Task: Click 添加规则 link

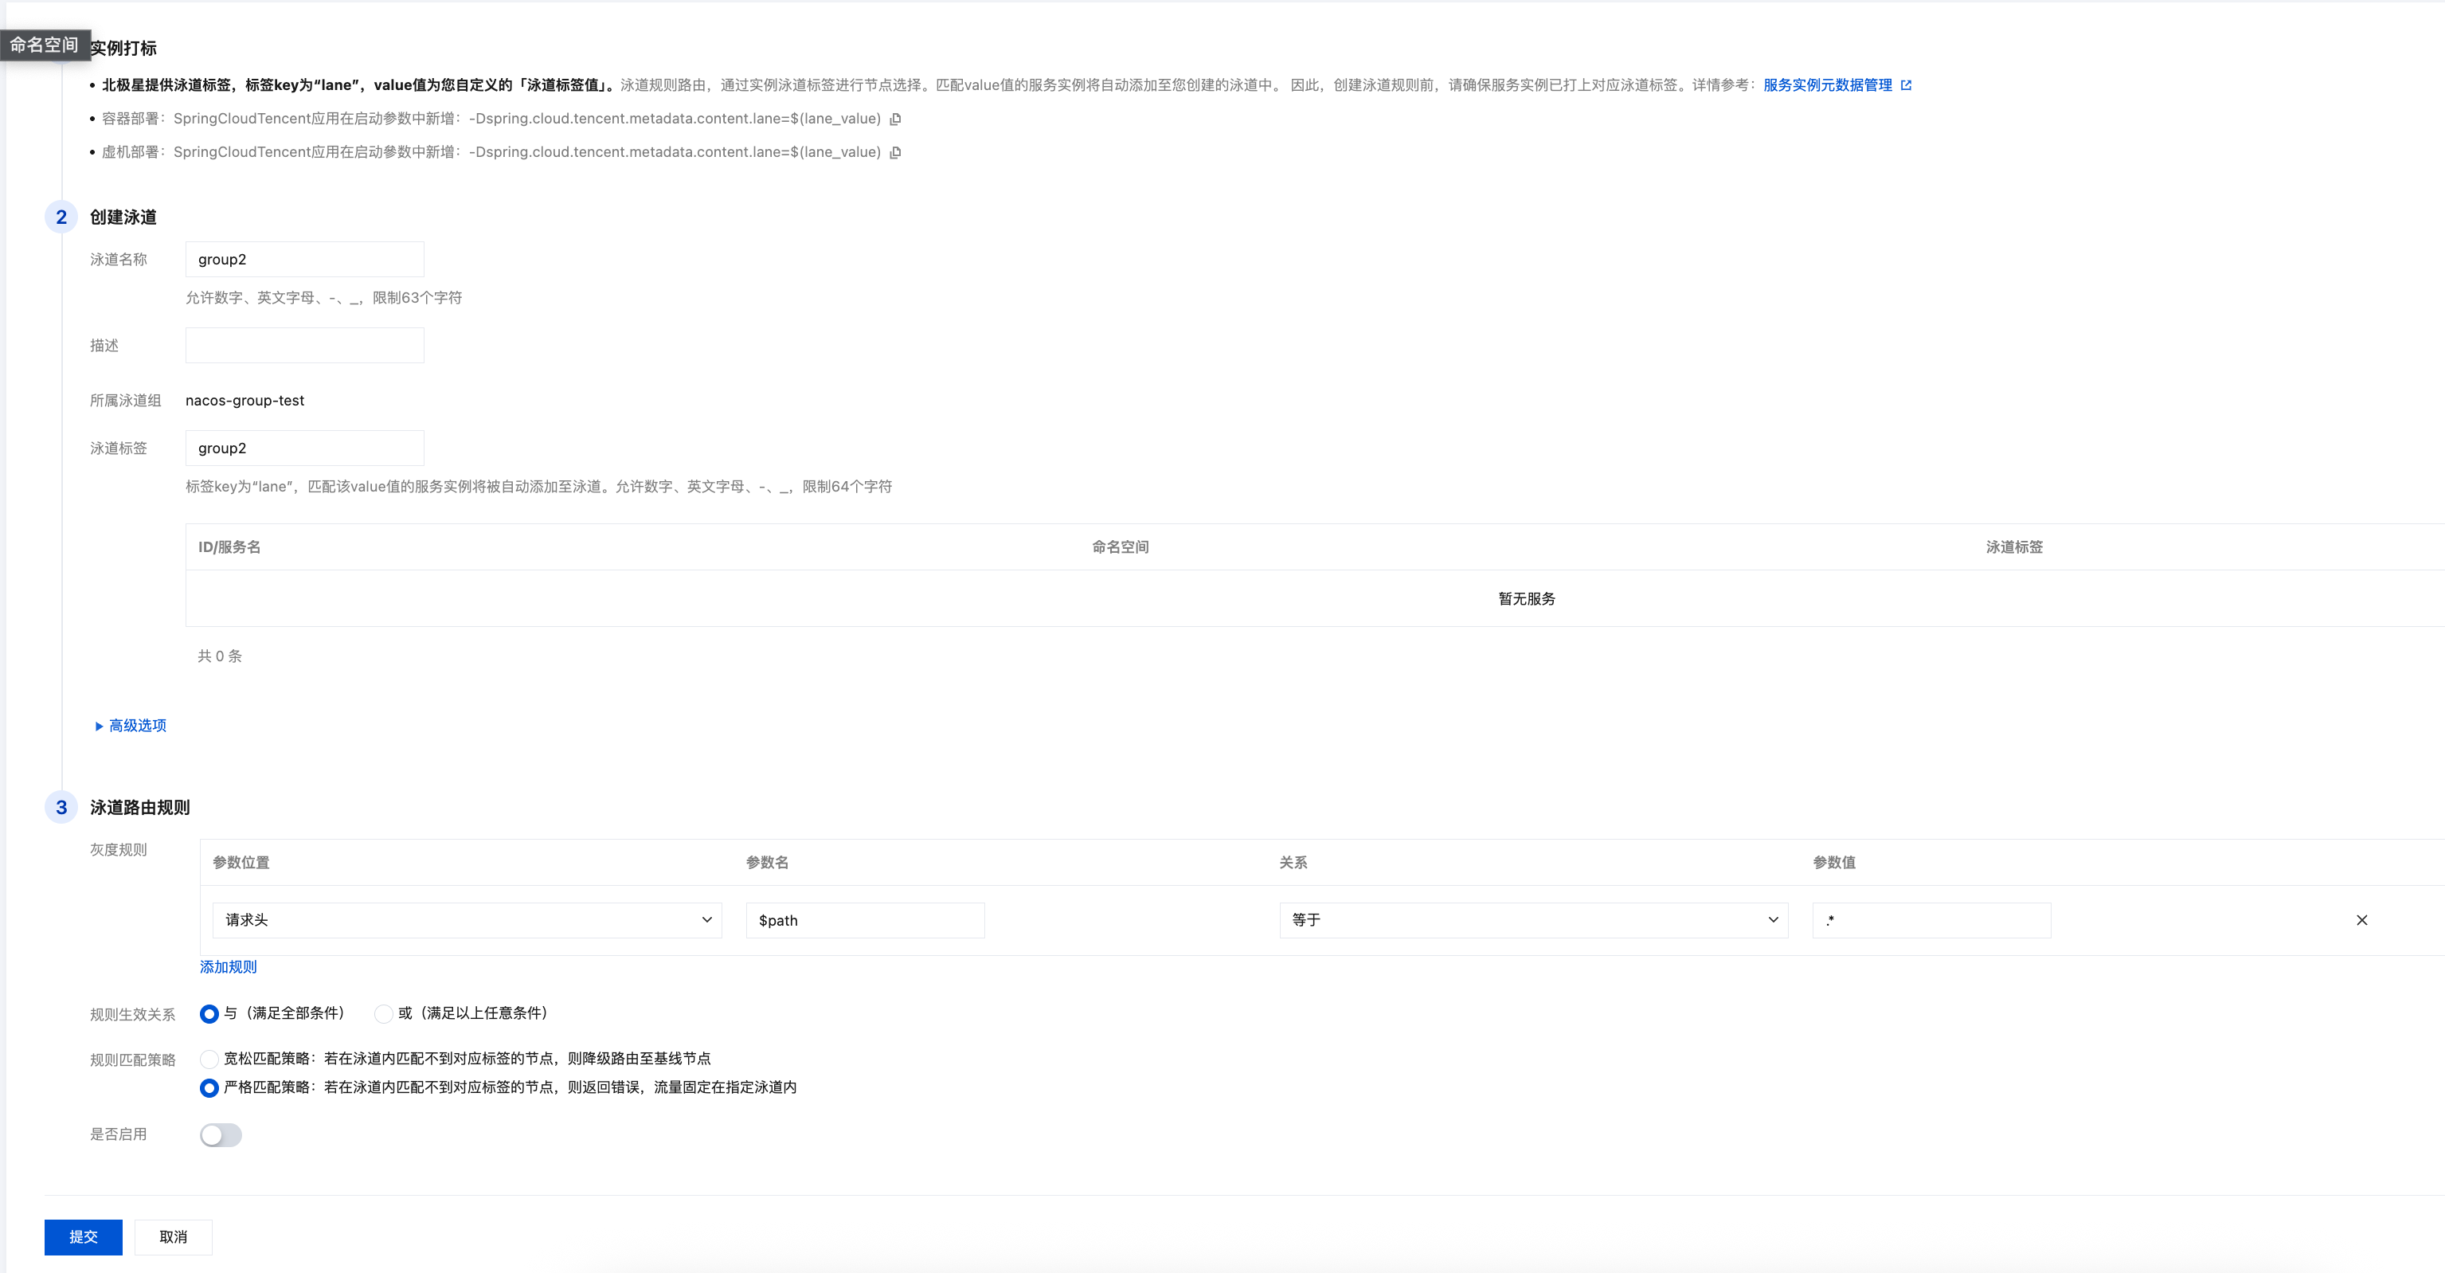Action: 228,966
